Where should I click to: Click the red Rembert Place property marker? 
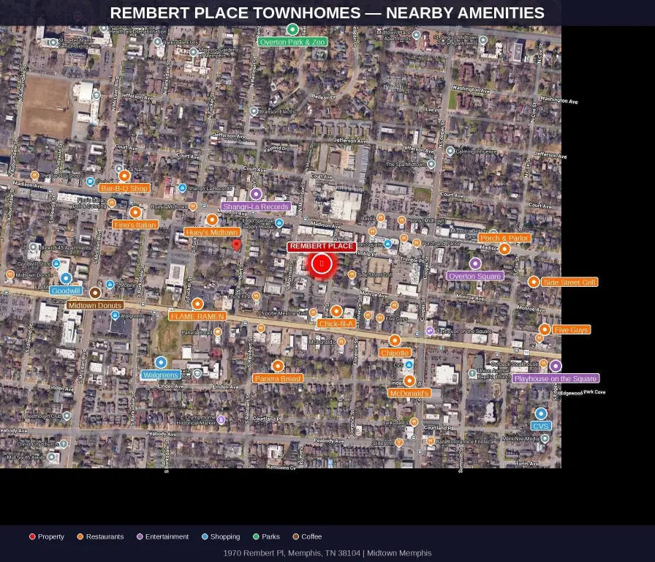[322, 263]
